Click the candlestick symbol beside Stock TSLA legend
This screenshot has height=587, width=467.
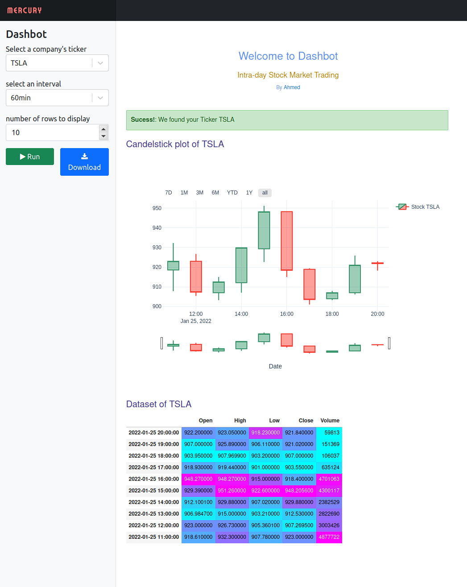click(402, 207)
